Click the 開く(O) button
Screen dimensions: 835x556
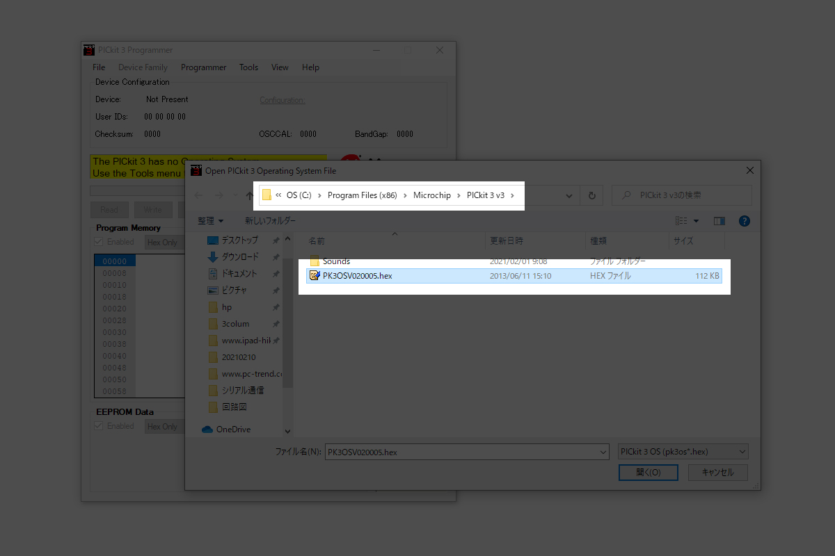pos(648,473)
